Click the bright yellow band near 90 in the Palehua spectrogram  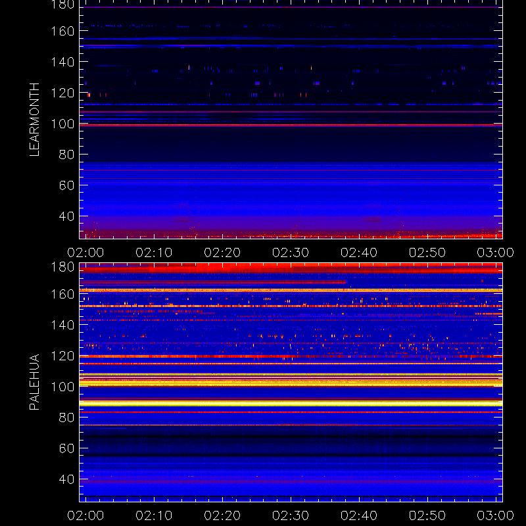291,404
